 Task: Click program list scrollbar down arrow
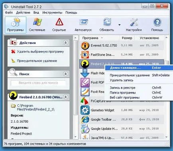tap(167, 137)
